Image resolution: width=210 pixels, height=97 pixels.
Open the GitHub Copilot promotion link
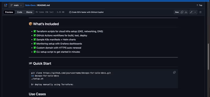click(88, 12)
